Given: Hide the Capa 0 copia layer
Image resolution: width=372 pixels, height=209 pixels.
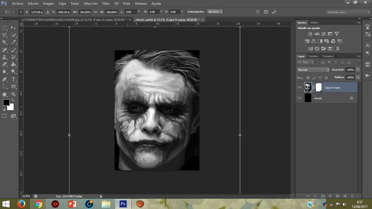Looking at the screenshot, I should click(x=300, y=87).
